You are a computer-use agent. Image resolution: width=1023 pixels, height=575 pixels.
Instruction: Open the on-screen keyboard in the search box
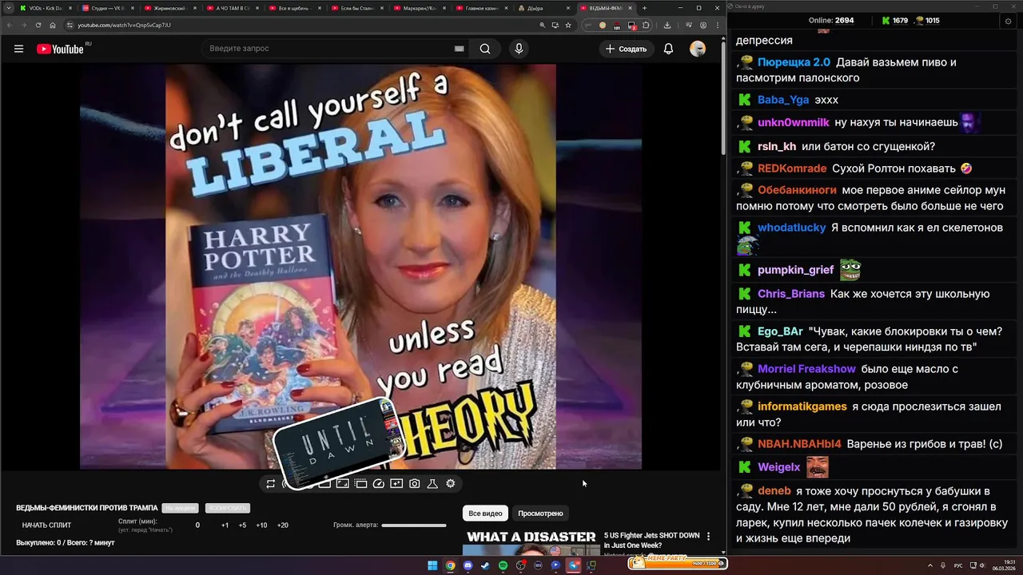(459, 49)
